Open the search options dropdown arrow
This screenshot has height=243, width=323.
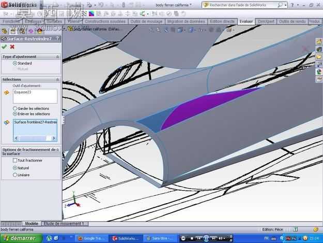[286, 5]
